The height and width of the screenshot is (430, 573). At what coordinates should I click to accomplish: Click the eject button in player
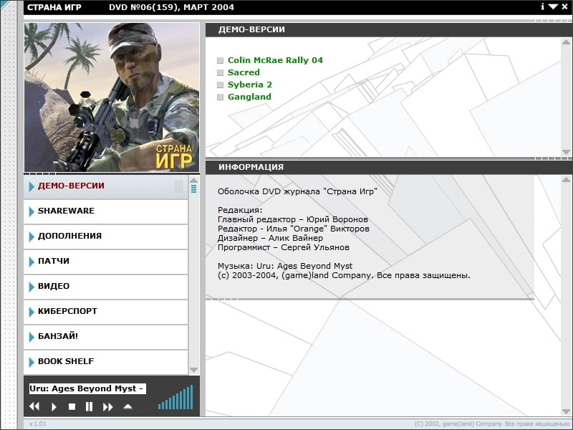(127, 406)
